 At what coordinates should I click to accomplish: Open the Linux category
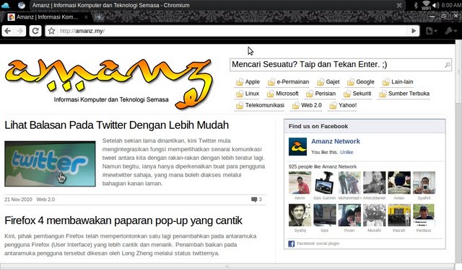coord(248,94)
